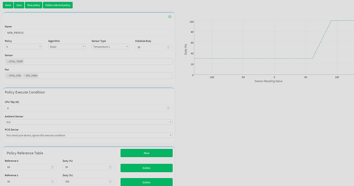Click the Name input field
This screenshot has height=186, width=354.
[89, 32]
